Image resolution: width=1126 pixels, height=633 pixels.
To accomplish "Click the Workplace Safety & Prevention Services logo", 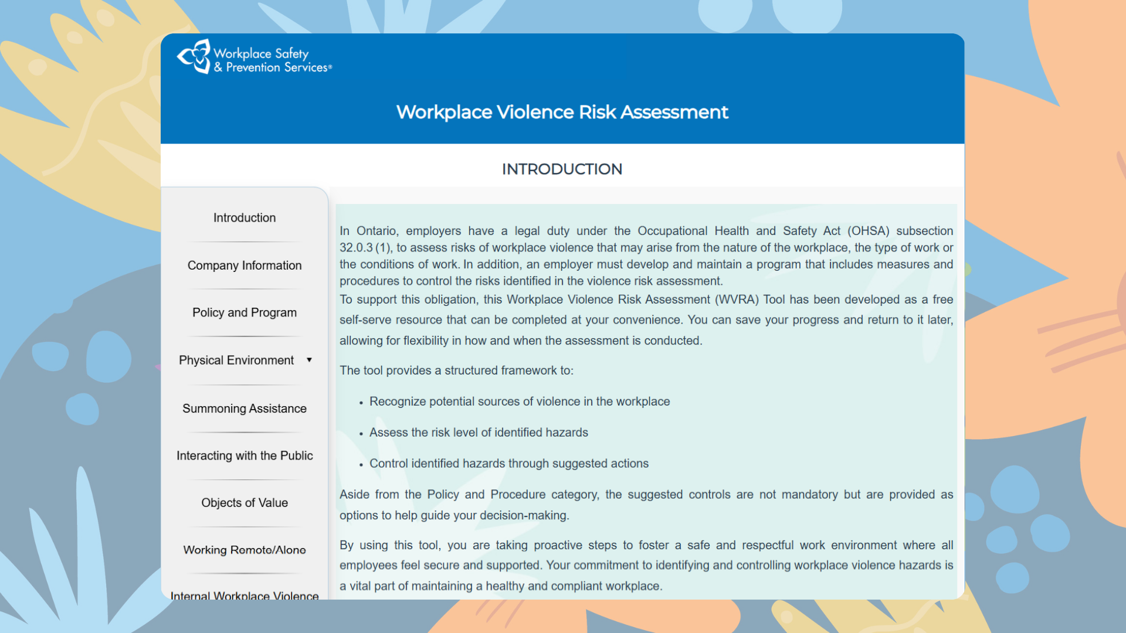I will click(x=254, y=57).
